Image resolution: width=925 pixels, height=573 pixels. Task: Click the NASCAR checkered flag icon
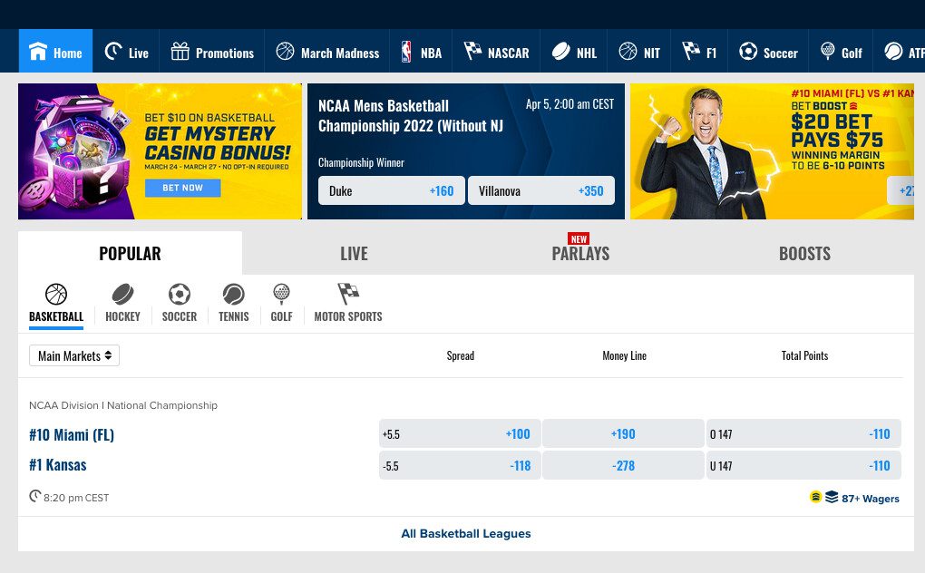pos(472,52)
